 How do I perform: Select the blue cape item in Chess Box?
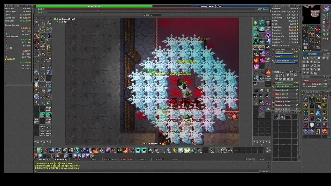coord(318,112)
